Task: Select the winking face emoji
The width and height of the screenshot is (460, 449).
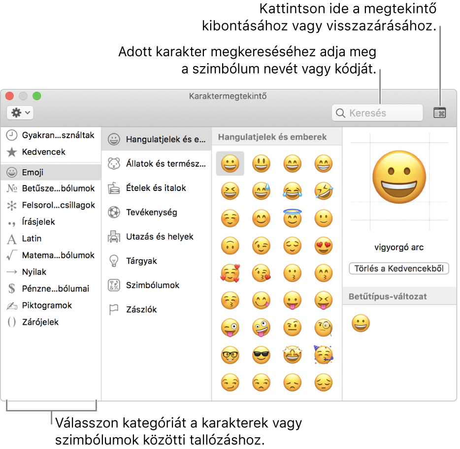Action: 261,246
